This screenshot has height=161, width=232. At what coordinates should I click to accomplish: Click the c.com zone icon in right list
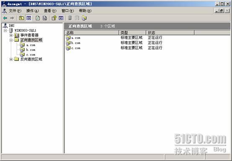pos(68,48)
